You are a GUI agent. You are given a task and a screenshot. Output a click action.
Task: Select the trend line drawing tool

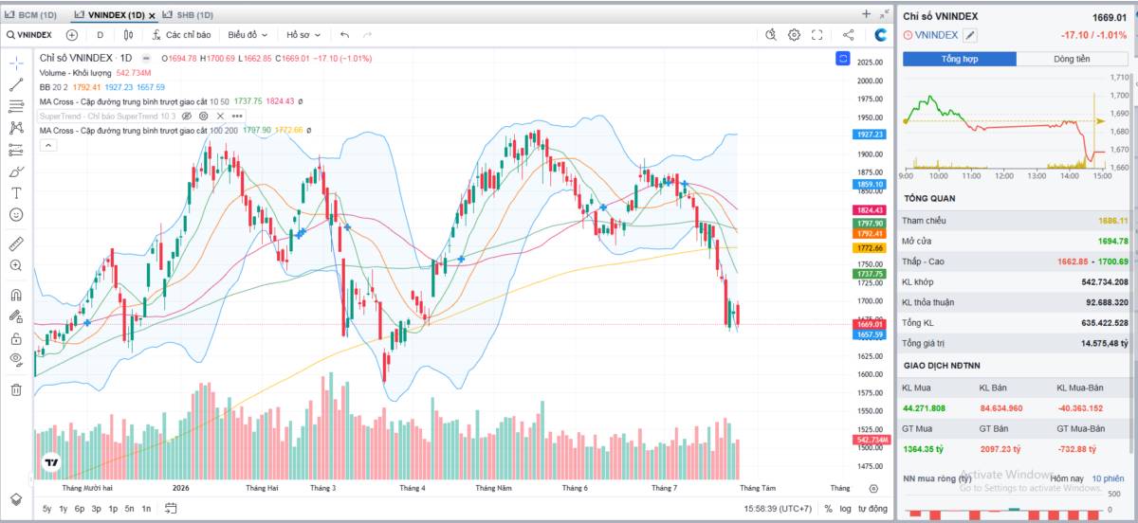[x=16, y=84]
